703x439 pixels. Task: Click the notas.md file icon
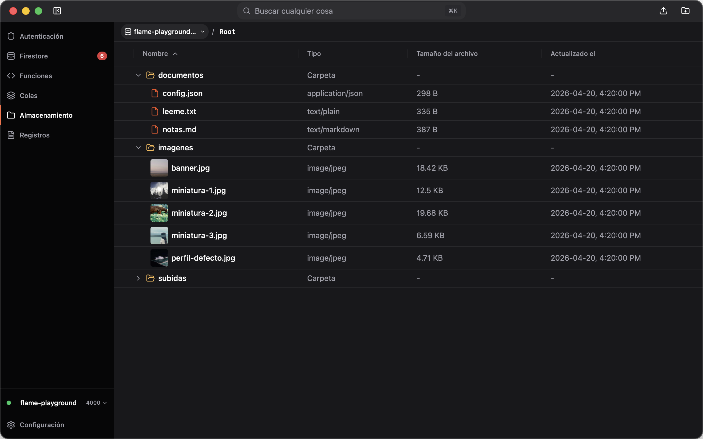point(155,130)
